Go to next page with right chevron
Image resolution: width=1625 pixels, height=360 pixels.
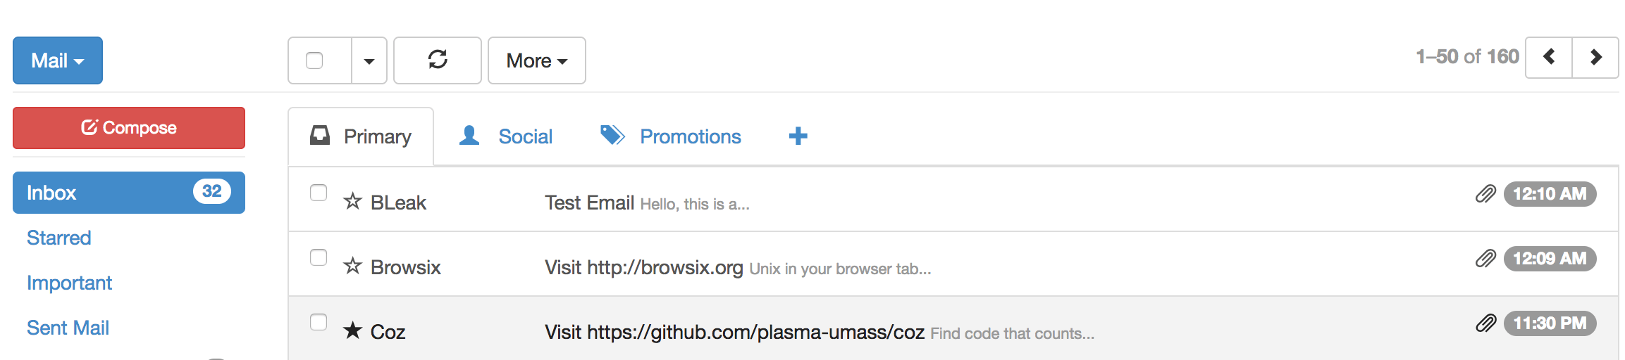point(1595,57)
